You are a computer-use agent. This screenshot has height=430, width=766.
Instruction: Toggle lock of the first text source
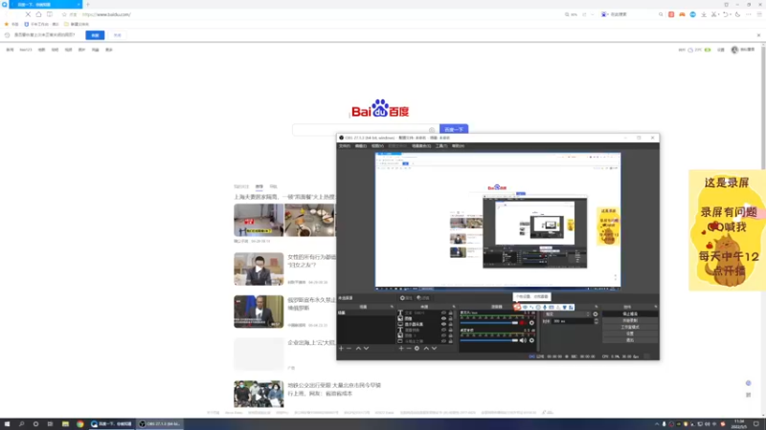pyautogui.click(x=450, y=313)
